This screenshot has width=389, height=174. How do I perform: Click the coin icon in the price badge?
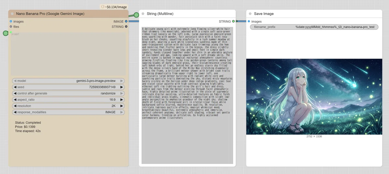click(103, 7)
